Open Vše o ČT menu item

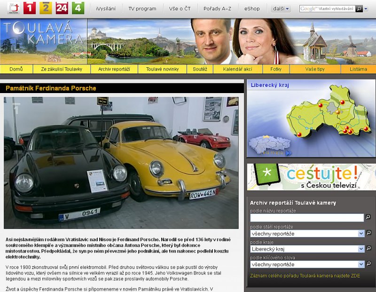click(x=180, y=8)
